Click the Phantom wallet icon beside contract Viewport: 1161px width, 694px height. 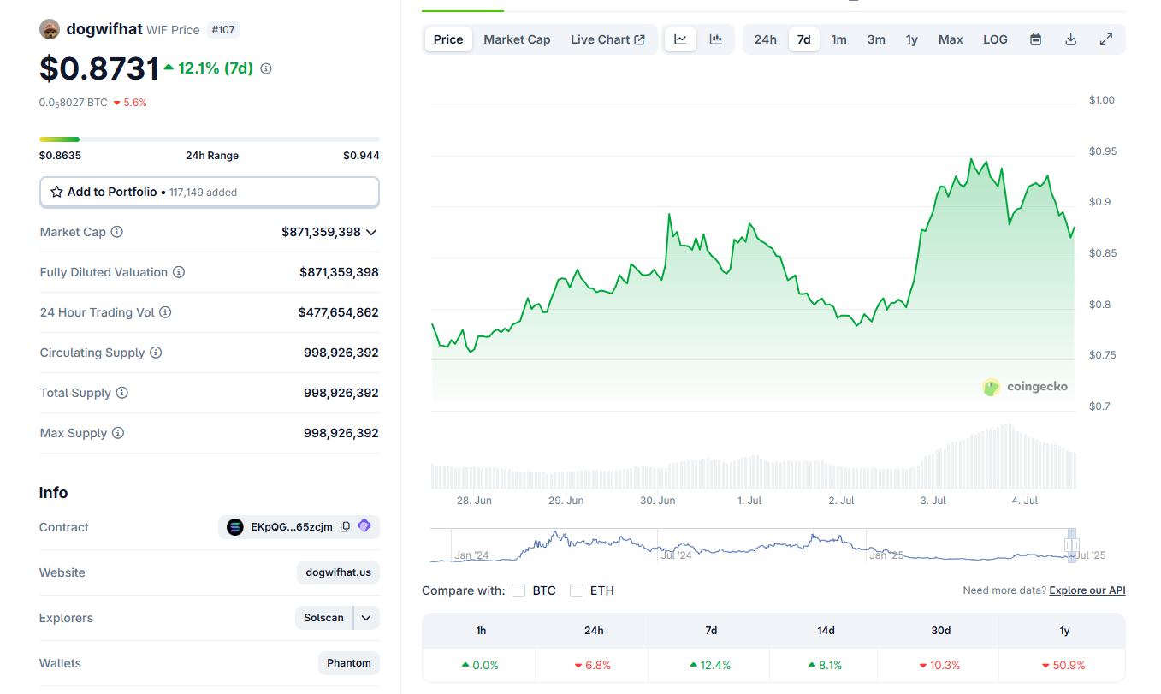(364, 526)
